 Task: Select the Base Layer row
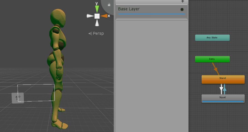tap(152, 12)
